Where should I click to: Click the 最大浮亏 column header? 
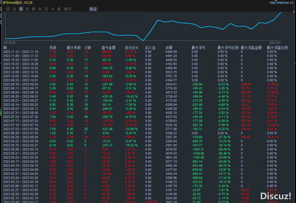[198, 48]
